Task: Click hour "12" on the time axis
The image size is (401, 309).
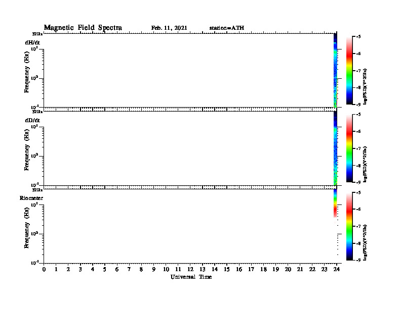Action: tap(190, 270)
